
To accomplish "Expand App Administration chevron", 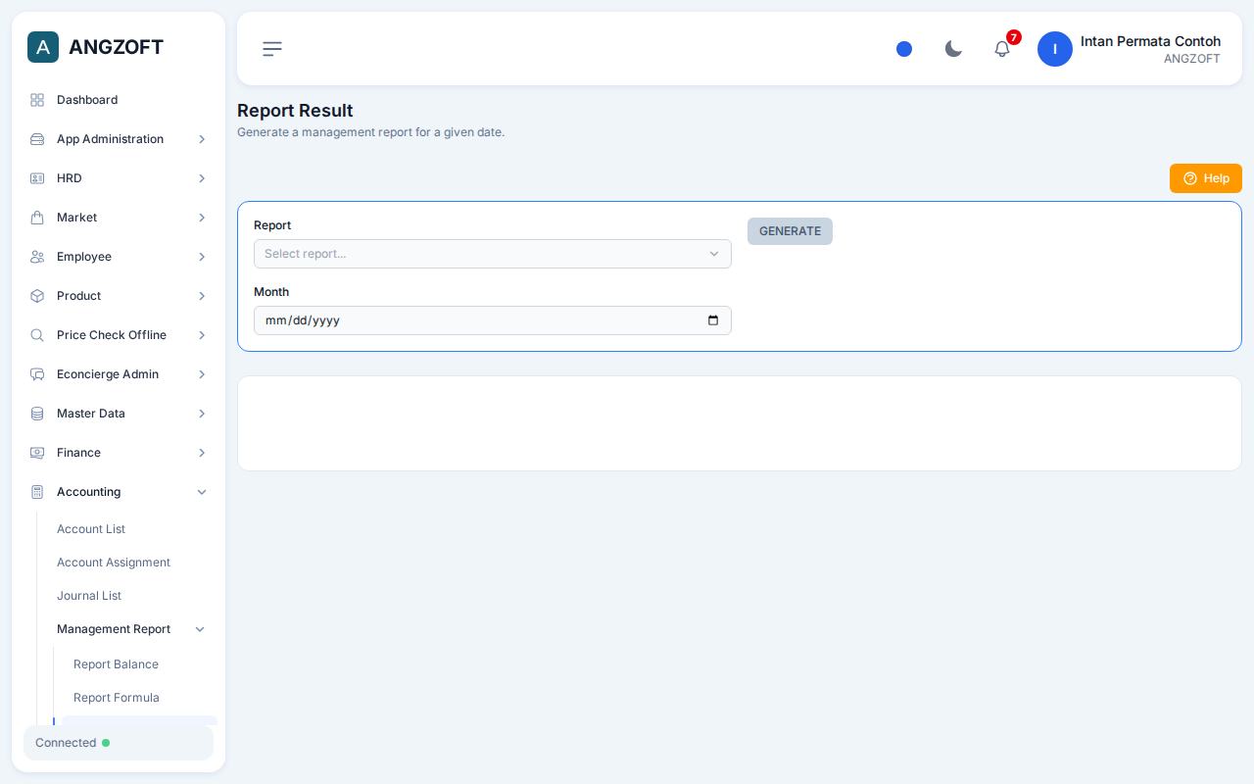I will click(202, 139).
